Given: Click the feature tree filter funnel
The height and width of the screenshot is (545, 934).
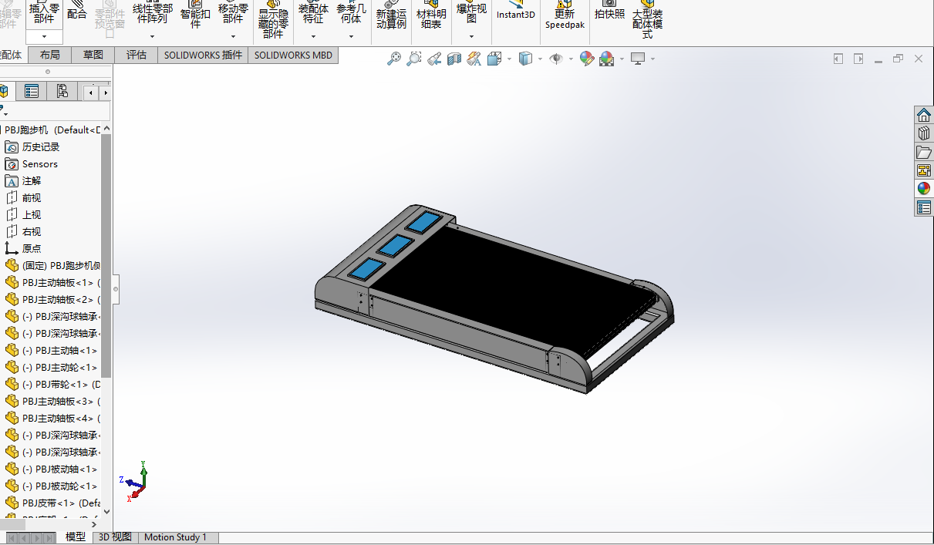Looking at the screenshot, I should coord(3,111).
